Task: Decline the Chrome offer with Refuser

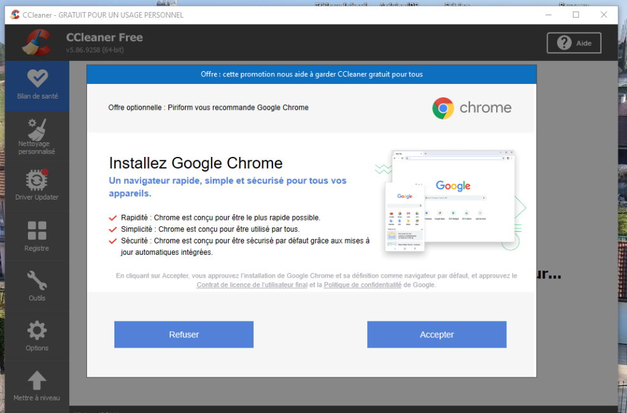Action: (x=184, y=334)
